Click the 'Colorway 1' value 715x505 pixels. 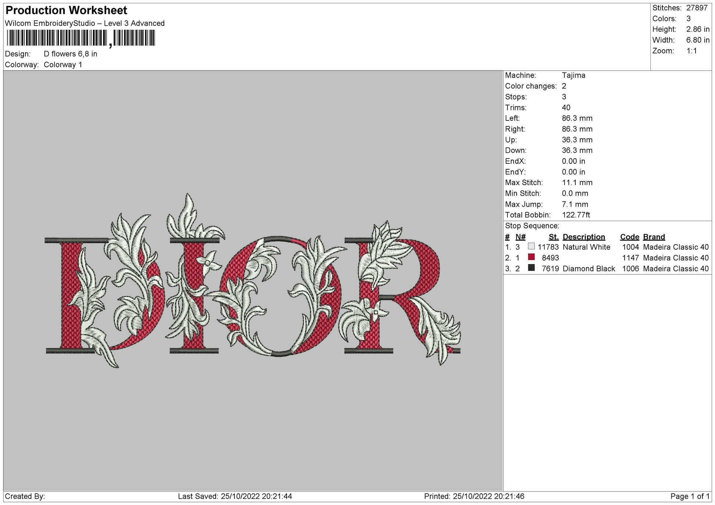(63, 65)
